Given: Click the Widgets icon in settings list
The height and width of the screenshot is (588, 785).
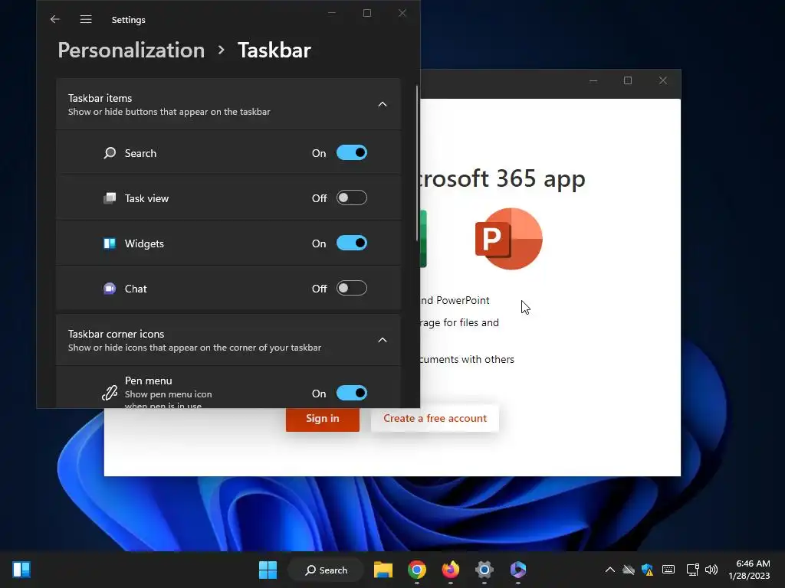Looking at the screenshot, I should click(110, 243).
